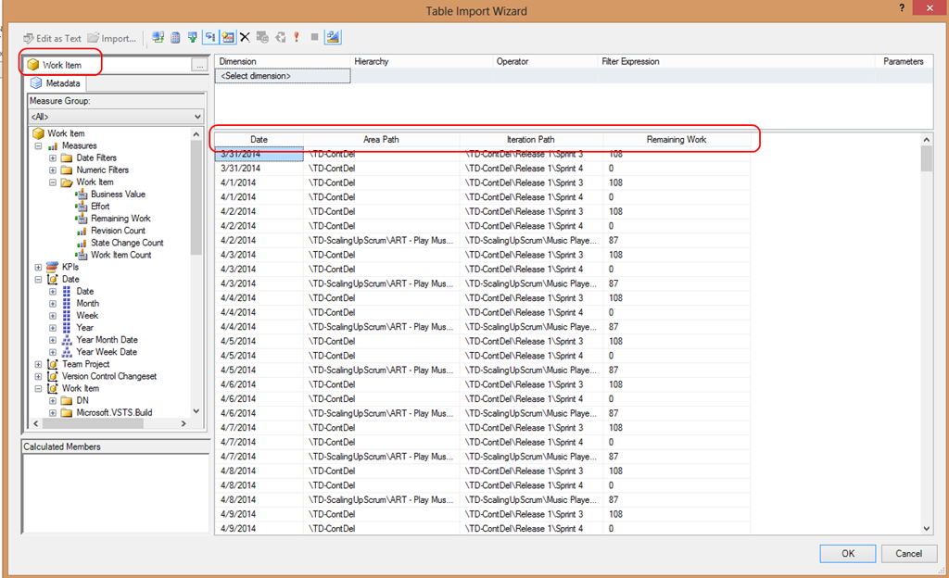Screen dimensions: 949x578
Task: Toggle Design Mode in the toolbar
Action: pos(333,38)
